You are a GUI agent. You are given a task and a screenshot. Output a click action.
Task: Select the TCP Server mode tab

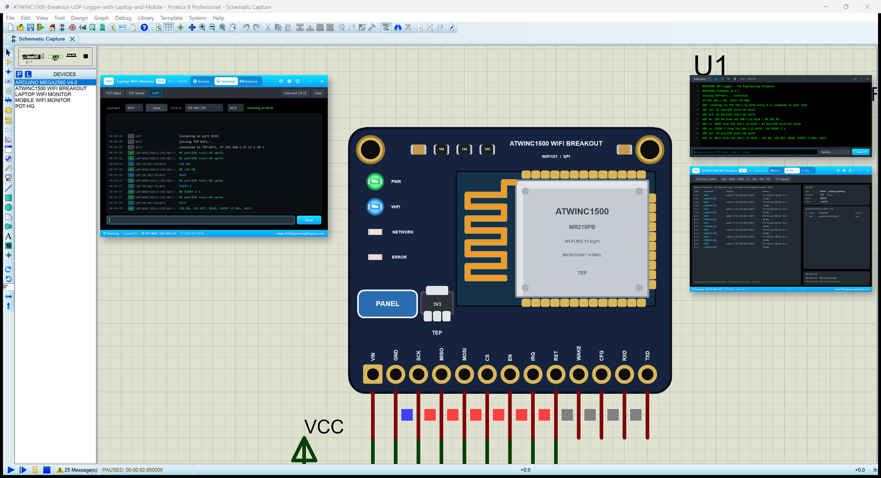point(137,93)
